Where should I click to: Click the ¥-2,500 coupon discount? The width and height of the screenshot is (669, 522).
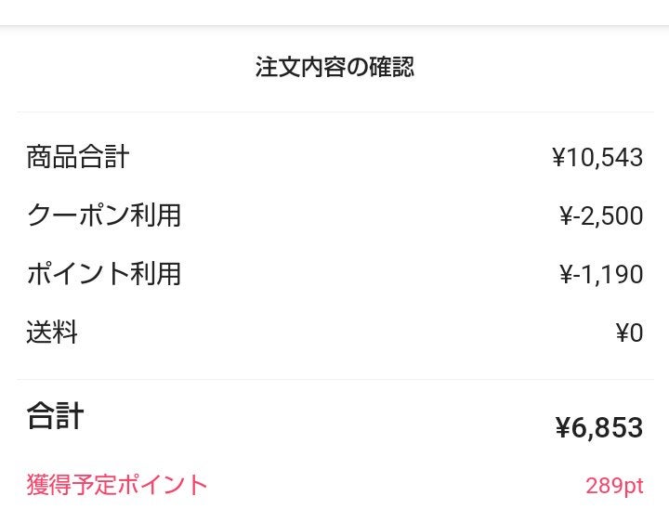(600, 216)
